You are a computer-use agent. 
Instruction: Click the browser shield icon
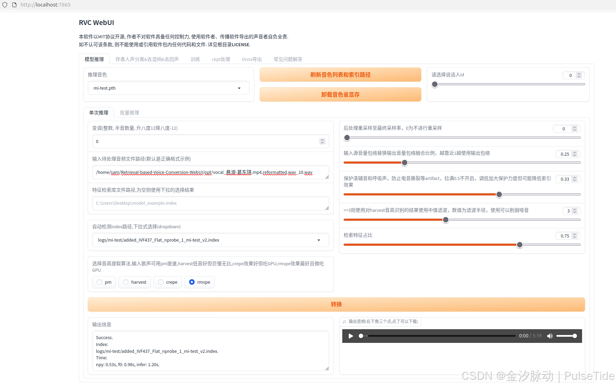pos(5,5)
